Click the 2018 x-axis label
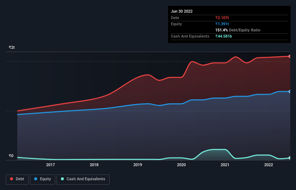Image resolution: width=296 pixels, height=190 pixels. (94, 165)
